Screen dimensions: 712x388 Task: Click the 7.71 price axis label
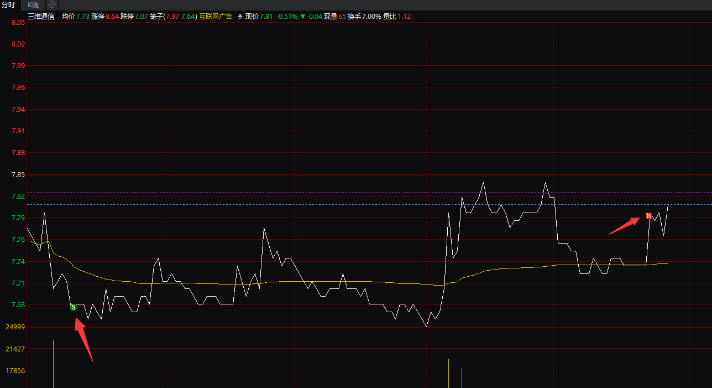[x=18, y=283]
